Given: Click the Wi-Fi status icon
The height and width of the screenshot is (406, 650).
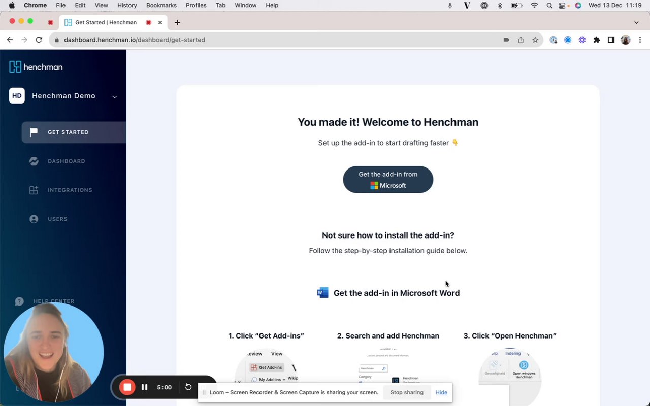Looking at the screenshot, I should [534, 5].
